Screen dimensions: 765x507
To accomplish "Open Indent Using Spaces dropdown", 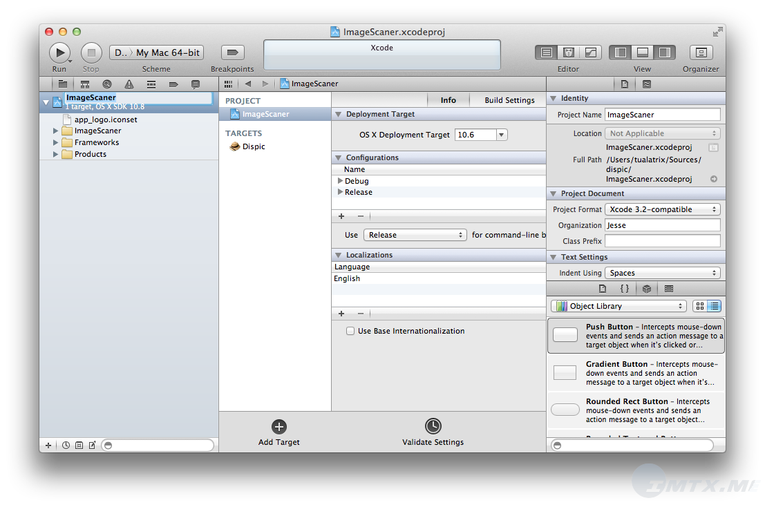I will 663,273.
